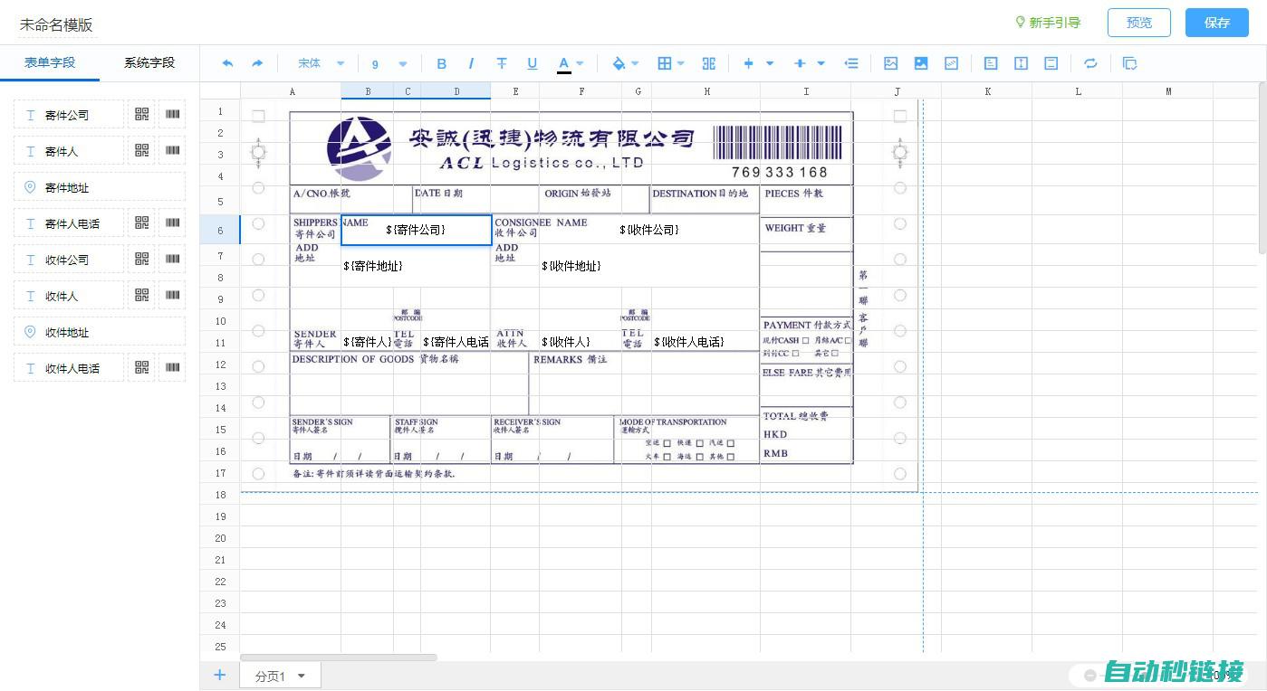This screenshot has width=1267, height=691.
Task: Select the circle marker in column A row 12
Action: coord(258,366)
